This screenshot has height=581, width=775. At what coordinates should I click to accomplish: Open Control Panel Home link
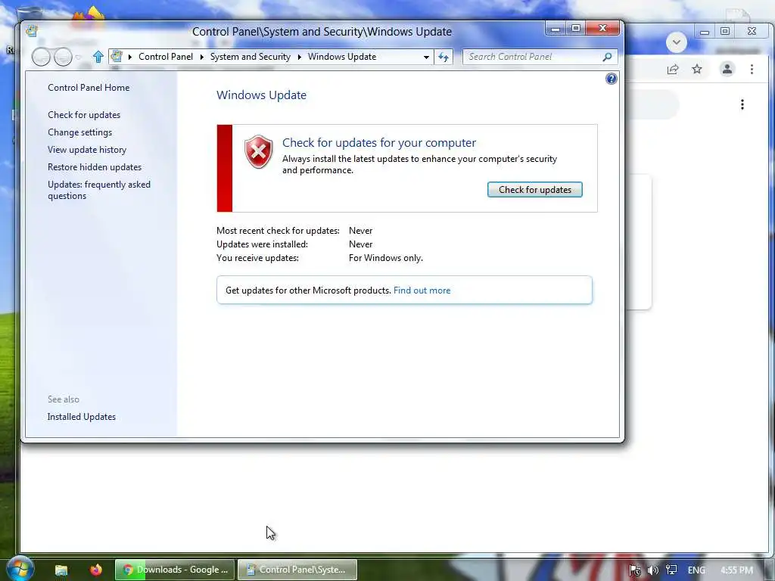(x=89, y=88)
